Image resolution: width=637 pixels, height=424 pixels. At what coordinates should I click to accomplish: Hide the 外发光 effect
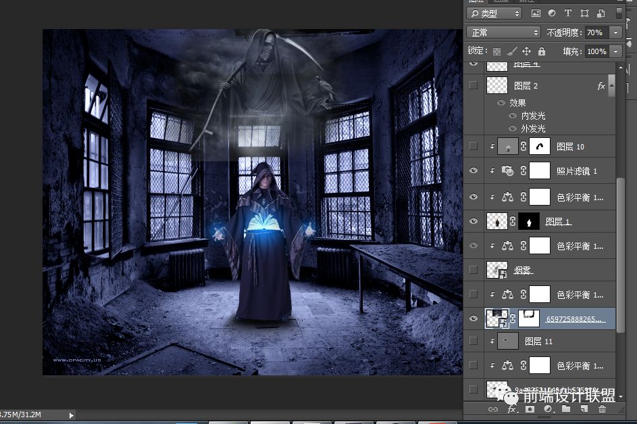pyautogui.click(x=513, y=128)
